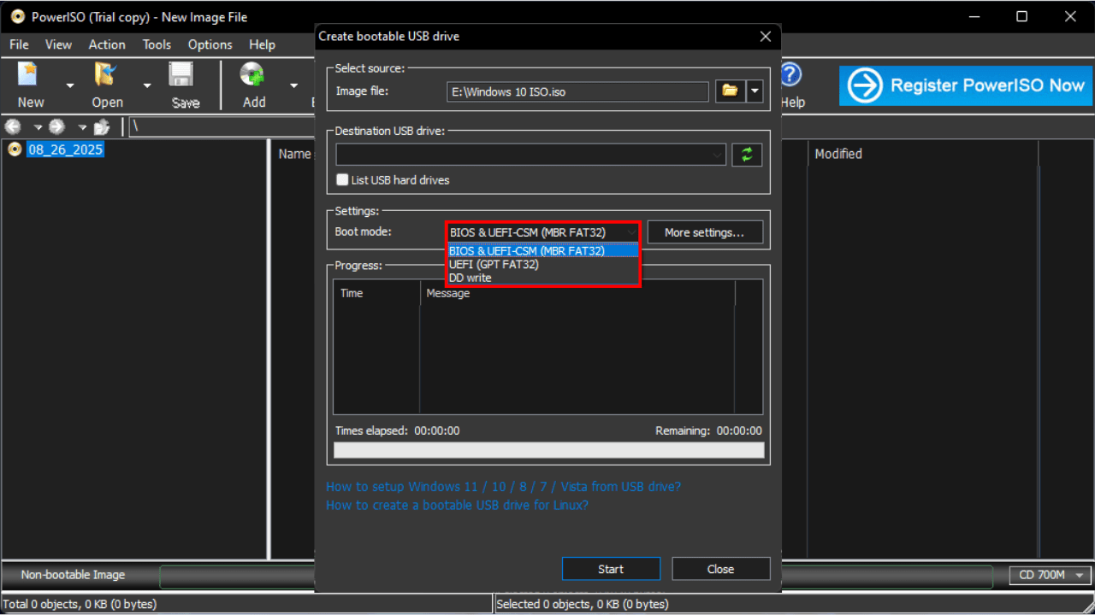Click the Start button to begin writing
Screen dimensions: 1095x615
[611, 568]
